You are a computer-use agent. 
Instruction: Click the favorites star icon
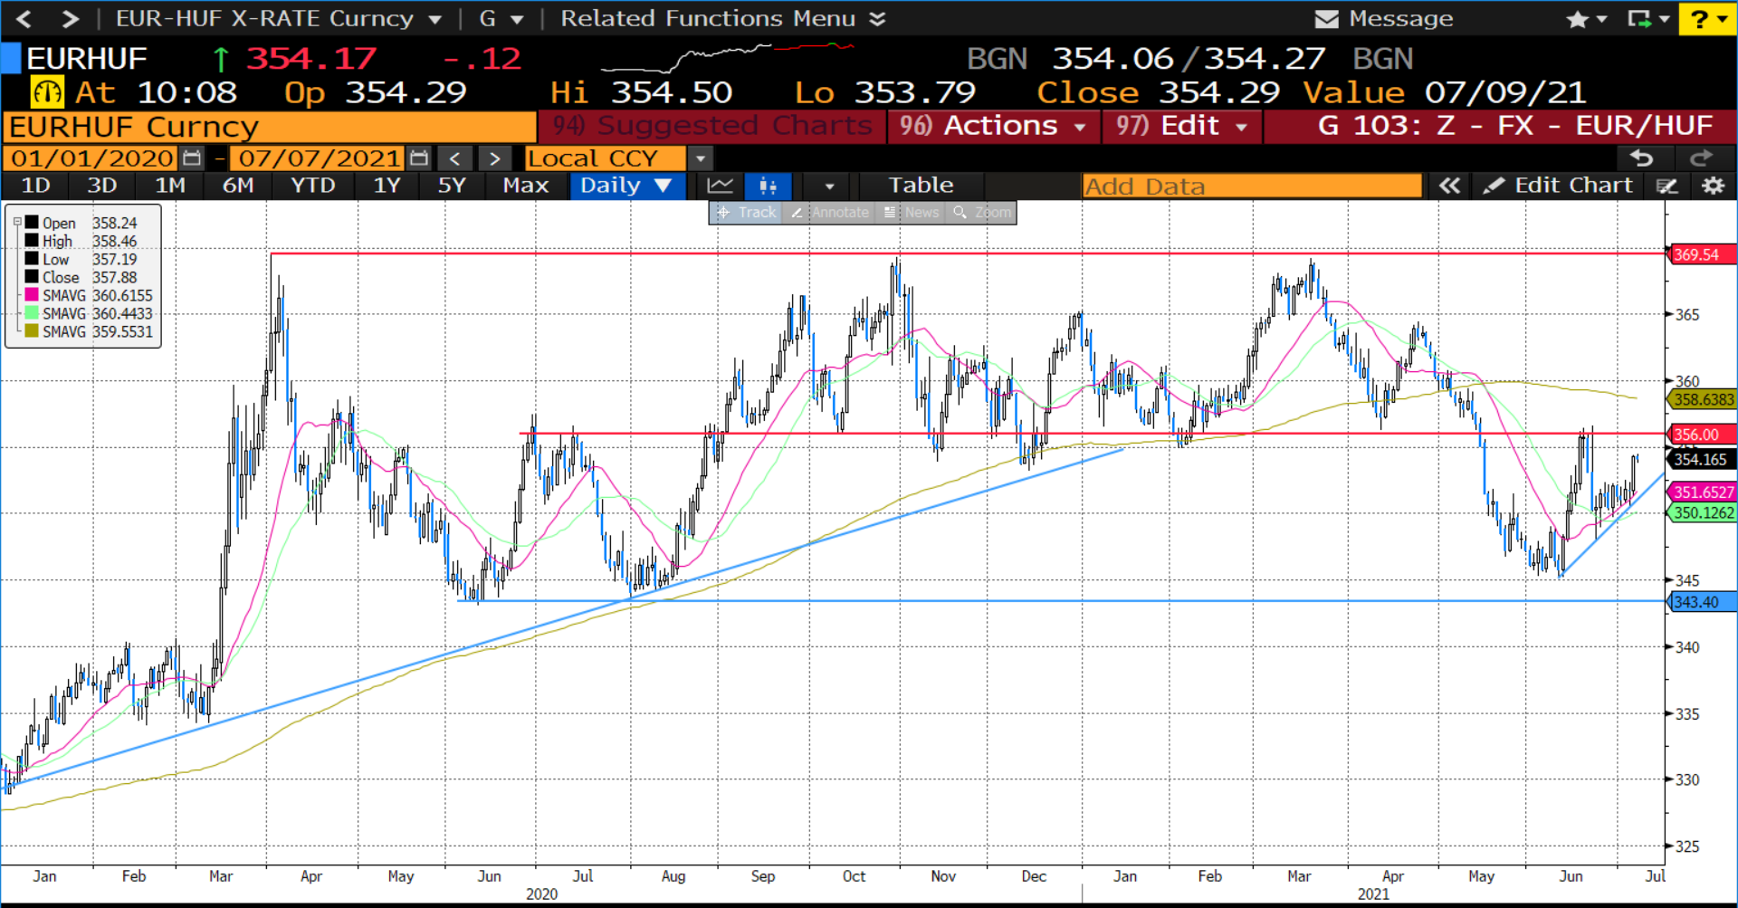1578,19
